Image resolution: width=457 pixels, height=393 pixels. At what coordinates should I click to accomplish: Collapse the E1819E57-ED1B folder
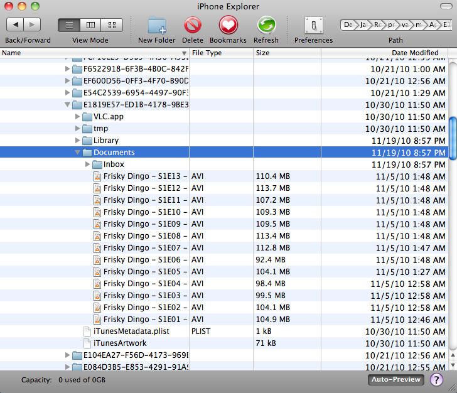click(x=67, y=105)
